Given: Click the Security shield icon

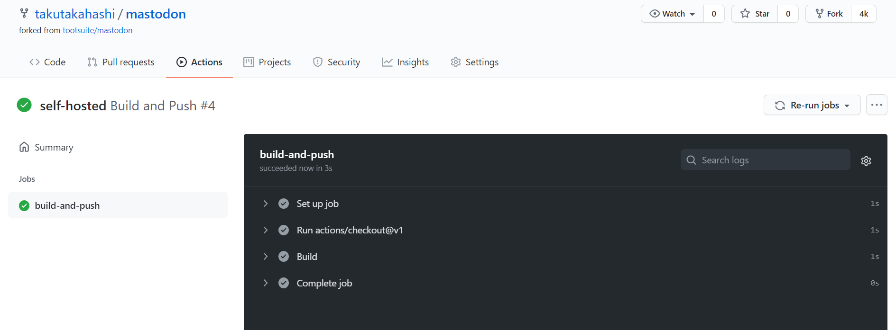Looking at the screenshot, I should click(x=318, y=62).
